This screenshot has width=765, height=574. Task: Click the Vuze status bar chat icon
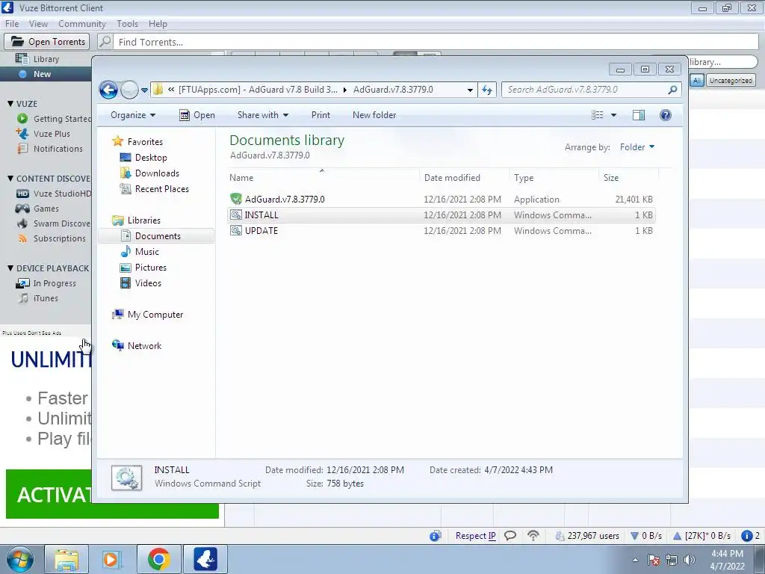(x=510, y=536)
